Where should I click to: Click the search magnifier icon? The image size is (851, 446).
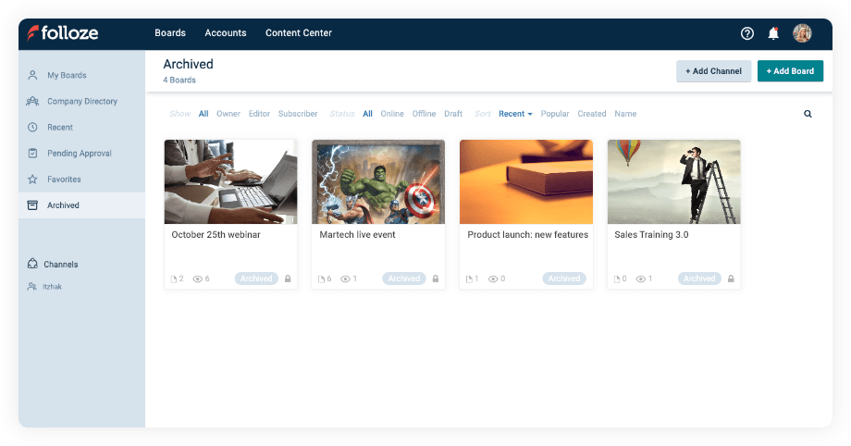[x=808, y=114]
